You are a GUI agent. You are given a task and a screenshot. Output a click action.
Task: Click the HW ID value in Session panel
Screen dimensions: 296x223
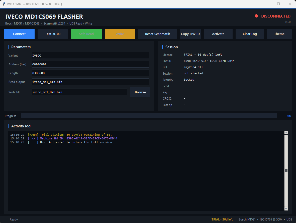coord(209,61)
